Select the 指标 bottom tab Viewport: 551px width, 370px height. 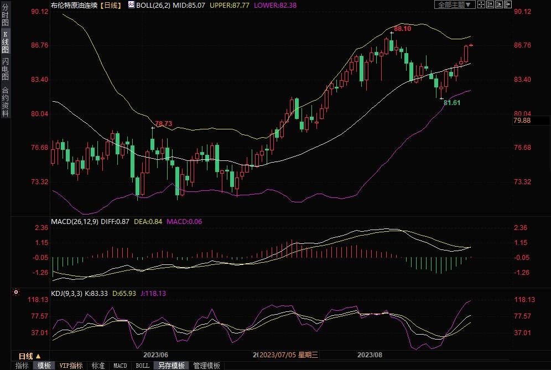(x=22, y=366)
